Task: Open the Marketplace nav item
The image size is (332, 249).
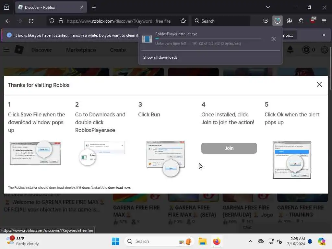Action: [x=81, y=50]
